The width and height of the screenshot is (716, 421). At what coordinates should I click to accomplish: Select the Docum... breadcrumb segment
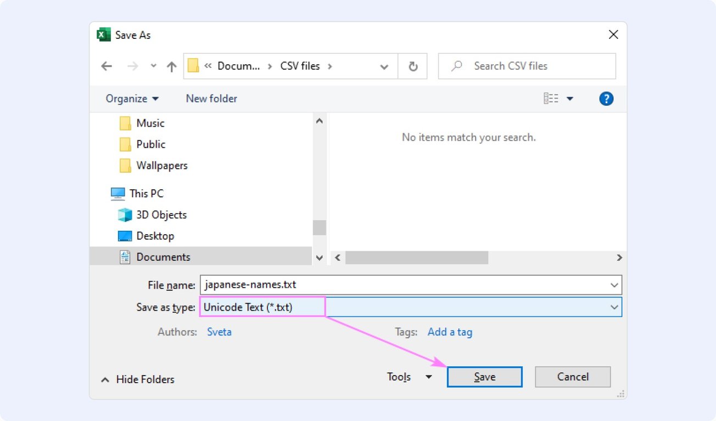[x=239, y=66]
